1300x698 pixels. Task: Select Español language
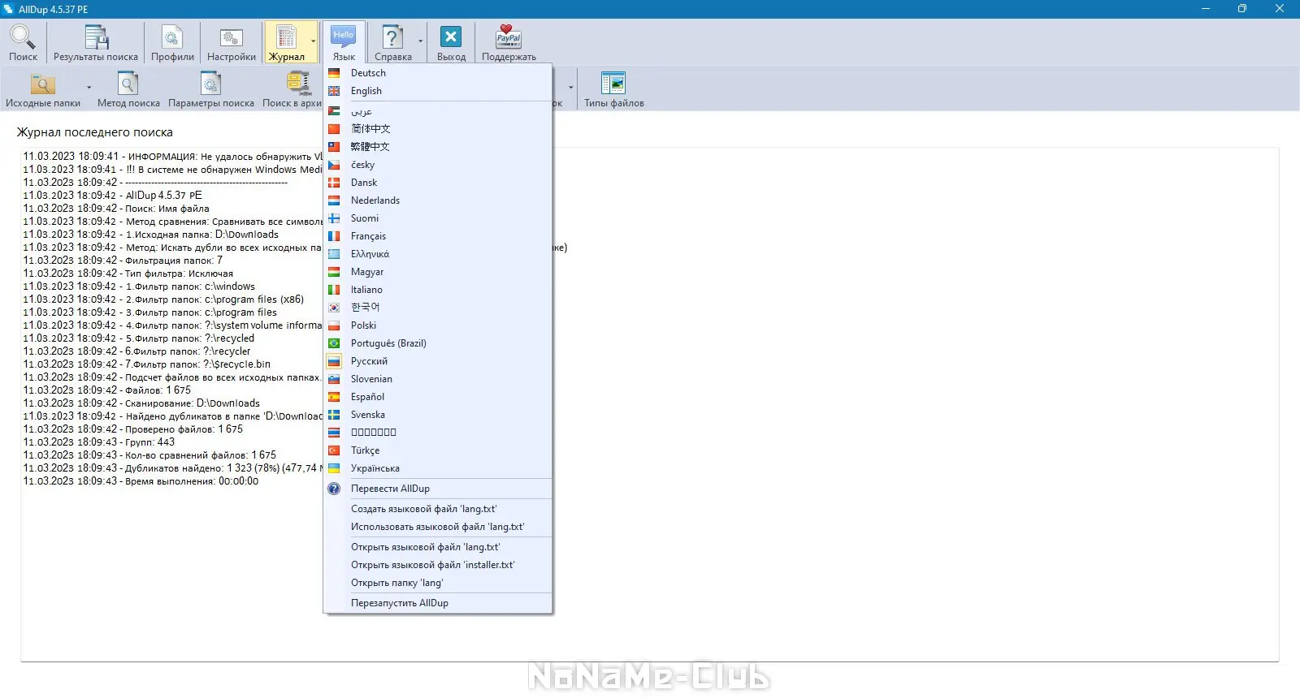click(438, 397)
